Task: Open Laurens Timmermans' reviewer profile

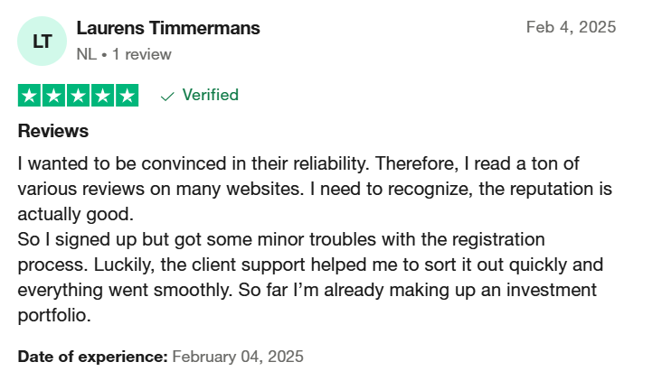Action: point(168,28)
